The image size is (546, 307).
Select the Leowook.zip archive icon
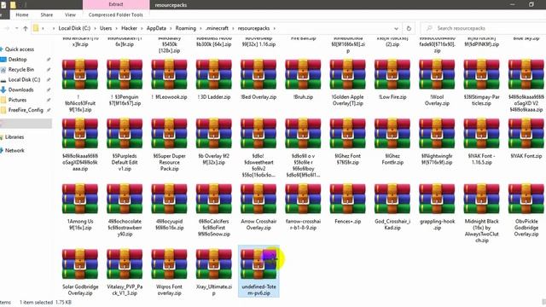tap(169, 74)
